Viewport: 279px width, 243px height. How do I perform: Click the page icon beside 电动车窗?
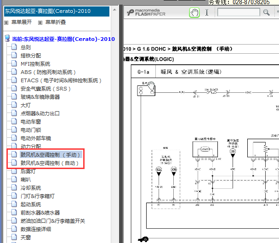14,121
